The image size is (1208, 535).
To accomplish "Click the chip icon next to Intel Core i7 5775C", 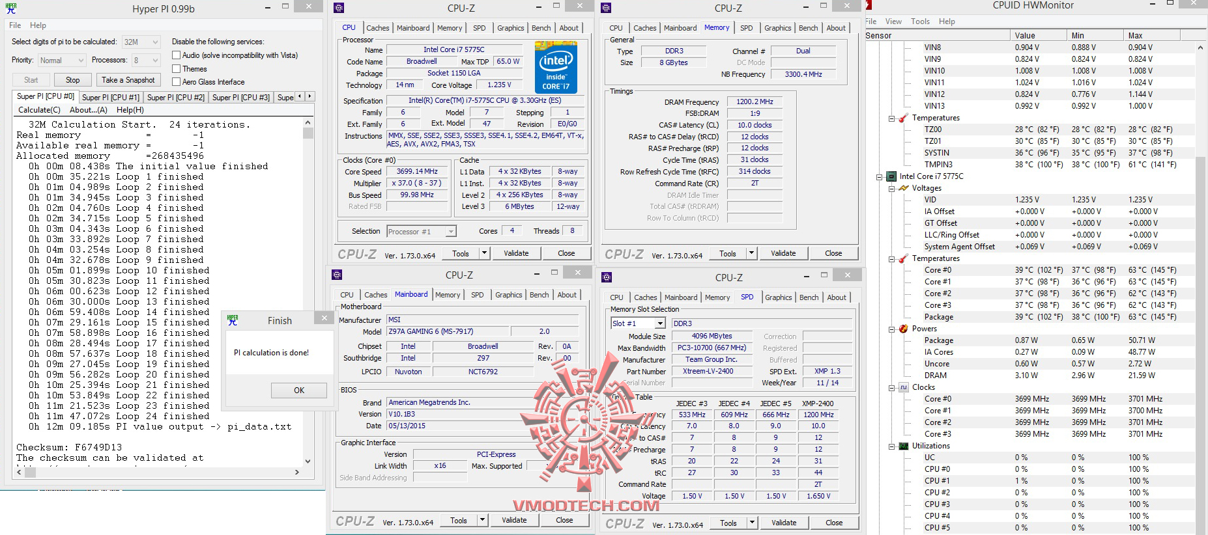I will pos(891,176).
